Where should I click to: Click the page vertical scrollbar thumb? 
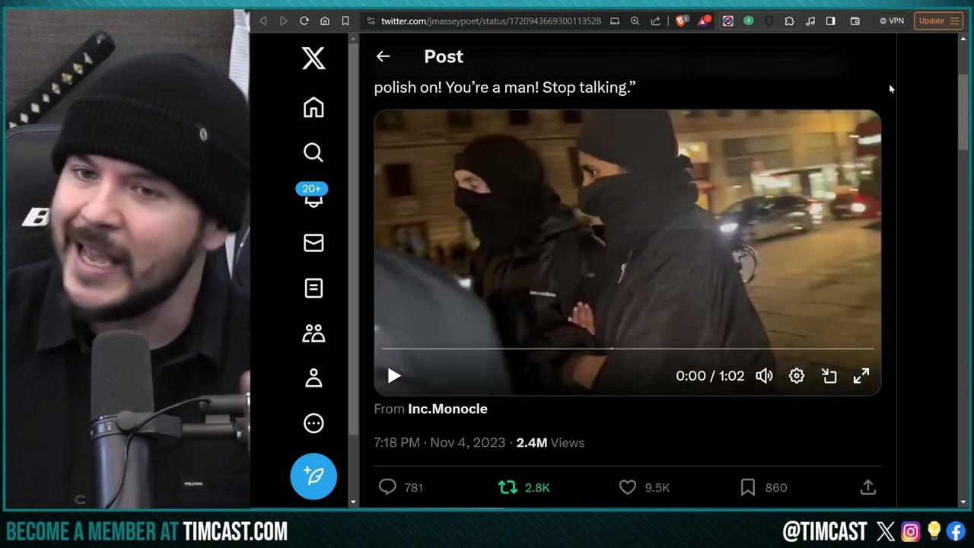[x=963, y=113]
